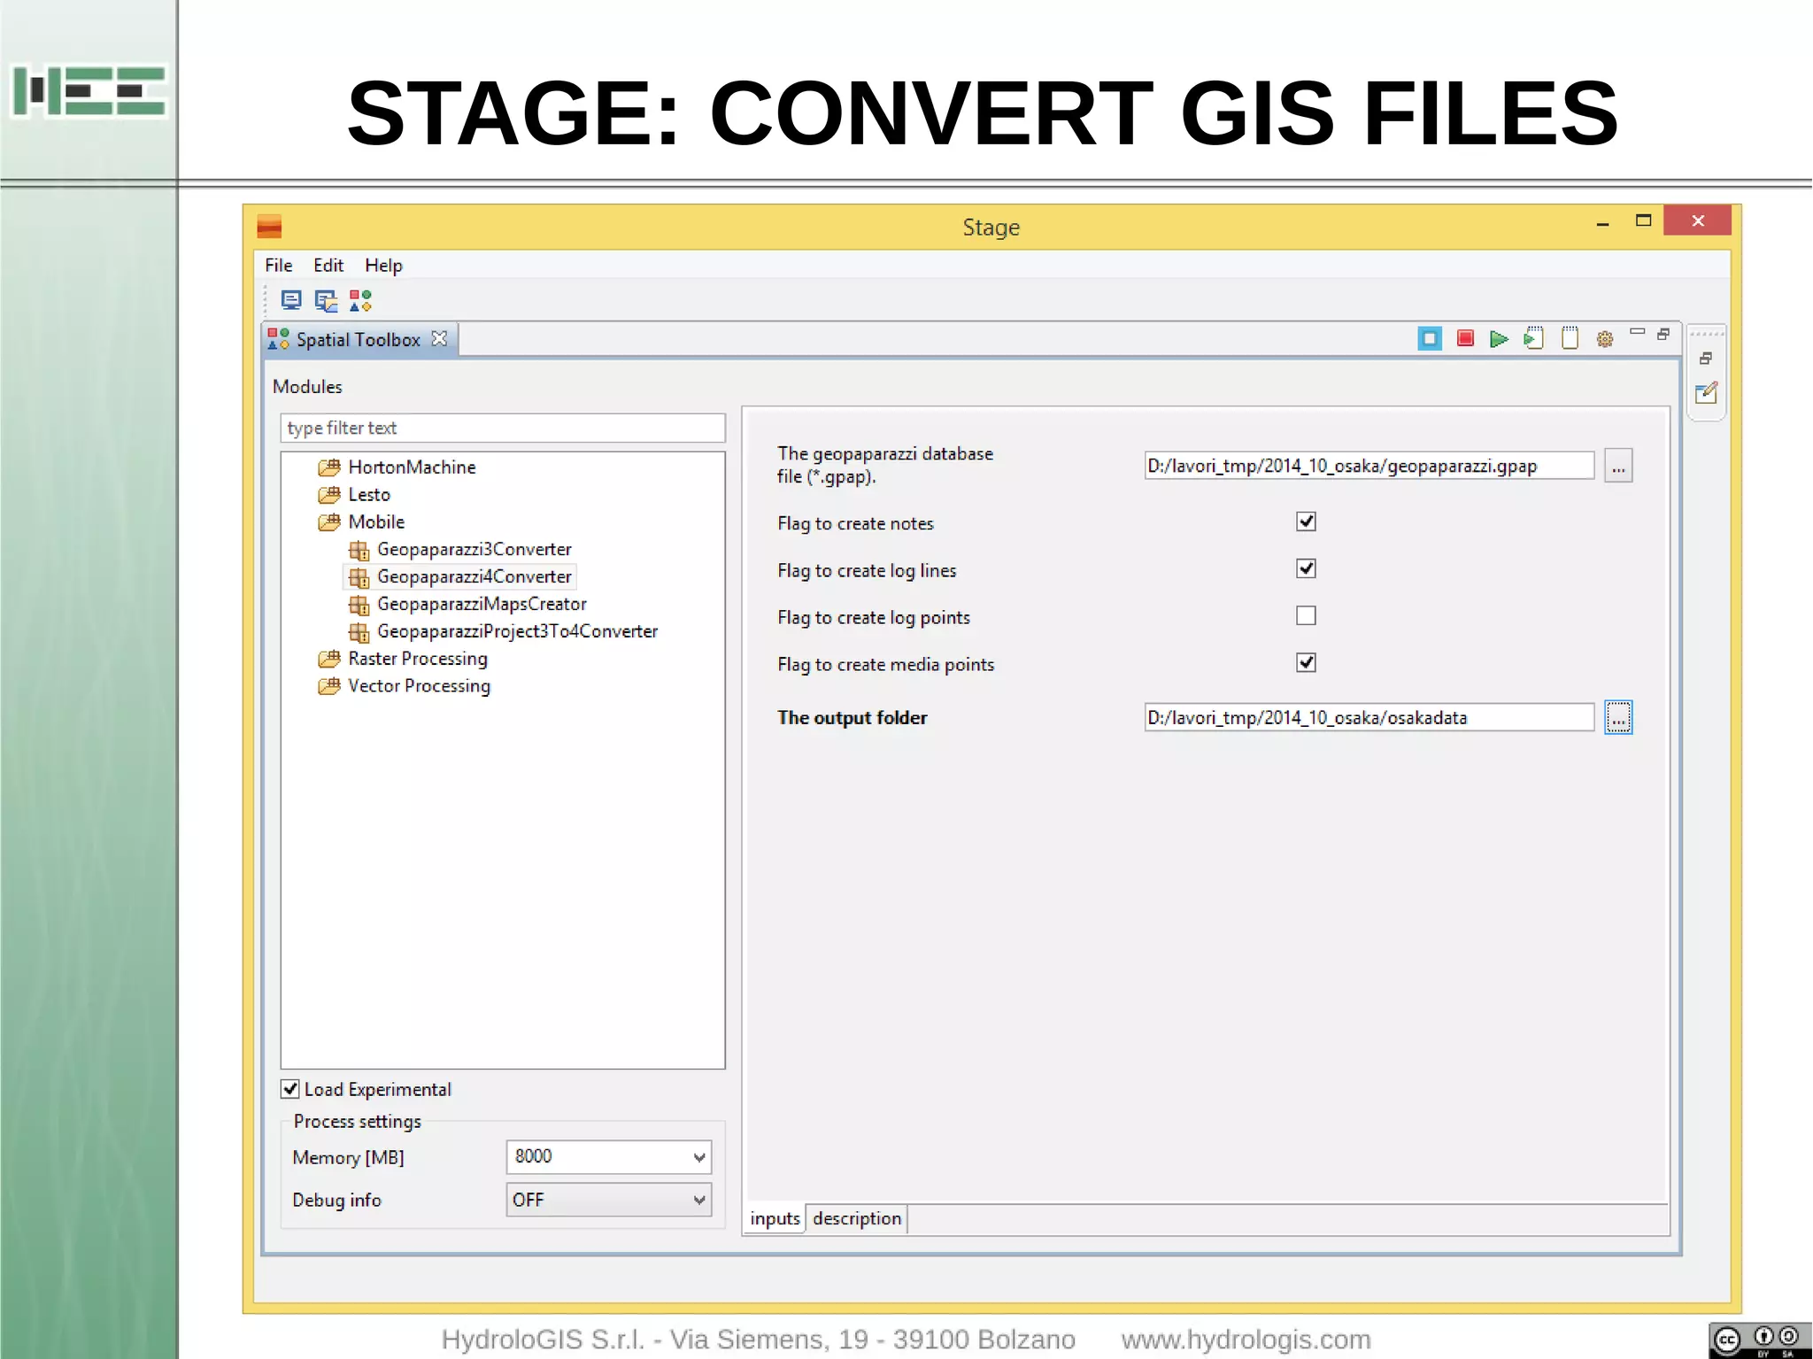Open the File menu
The image size is (1813, 1359).
point(278,266)
